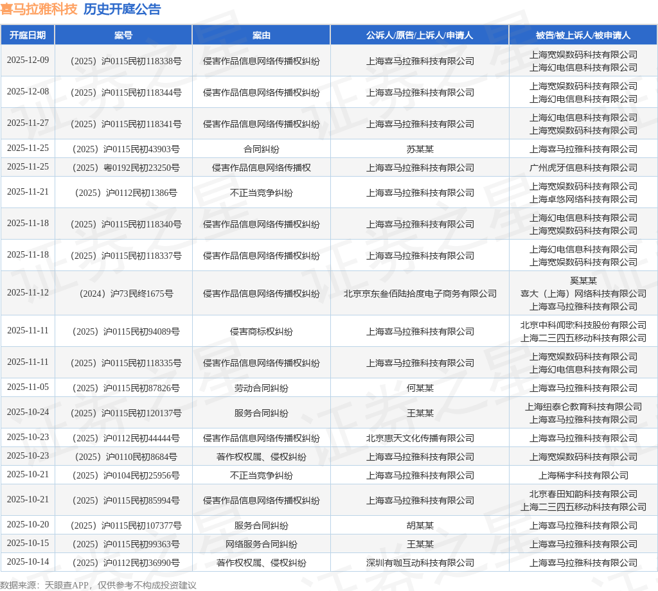The width and height of the screenshot is (658, 591).
Task: Click 著作权权属、侵权纠纷 in the 沪0110 row
Action: tap(261, 456)
